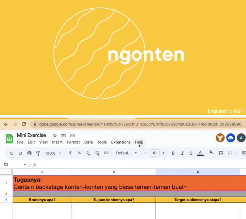The image size is (246, 219).
Task: Reload the page with browser refresh button
Action: click(x=24, y=124)
